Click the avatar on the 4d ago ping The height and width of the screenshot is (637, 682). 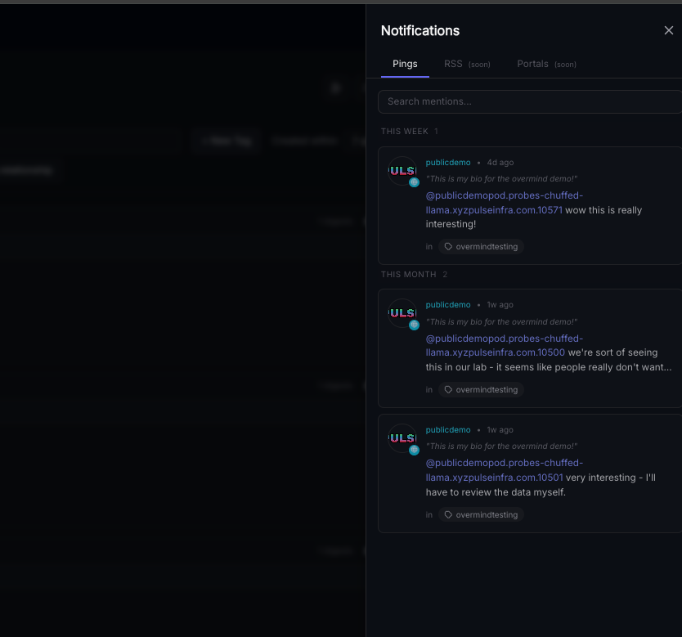pos(402,170)
